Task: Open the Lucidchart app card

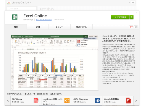Action: click(57, 101)
